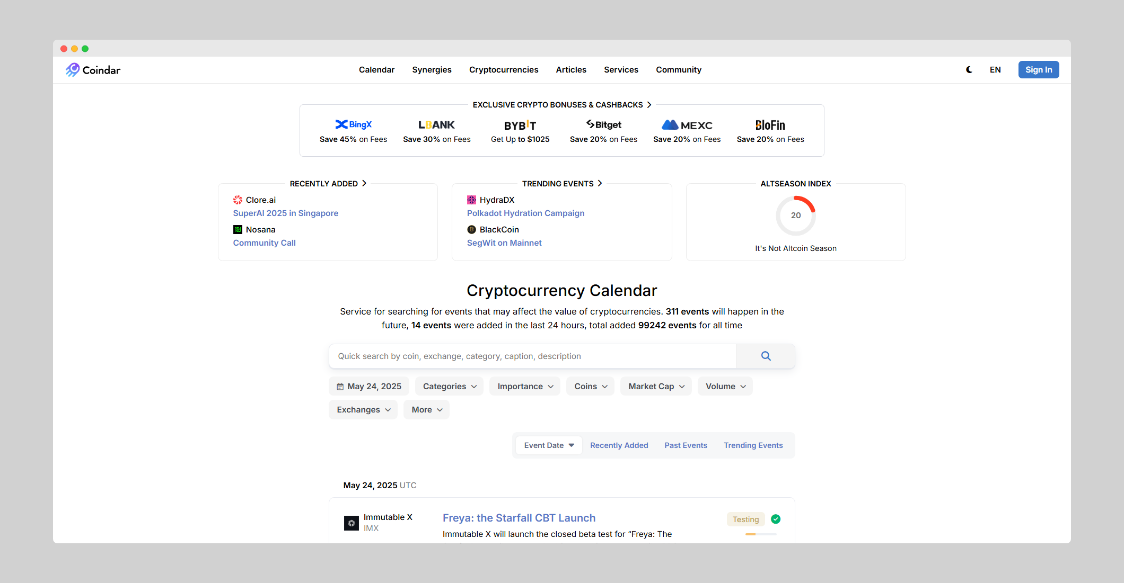This screenshot has width=1124, height=583.
Task: Open the May 24, 2025 date picker
Action: pyautogui.click(x=369, y=387)
